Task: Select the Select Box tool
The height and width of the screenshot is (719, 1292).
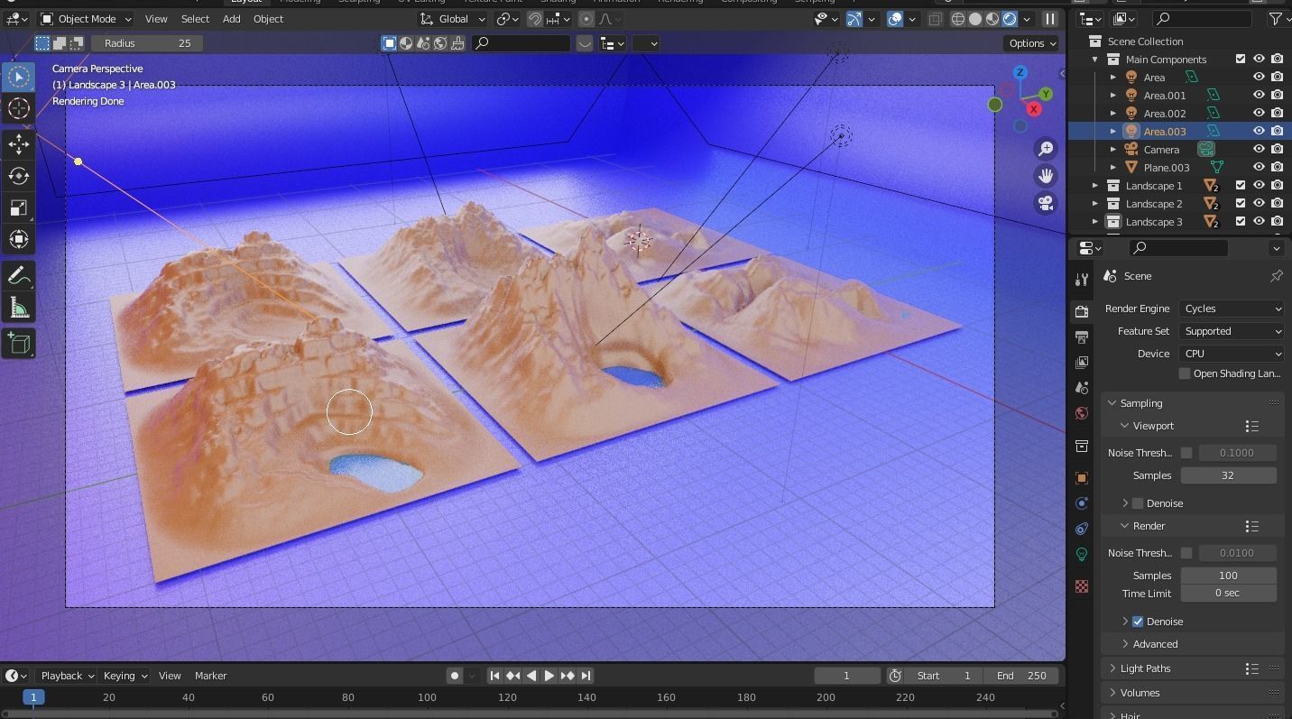Action: (19, 77)
